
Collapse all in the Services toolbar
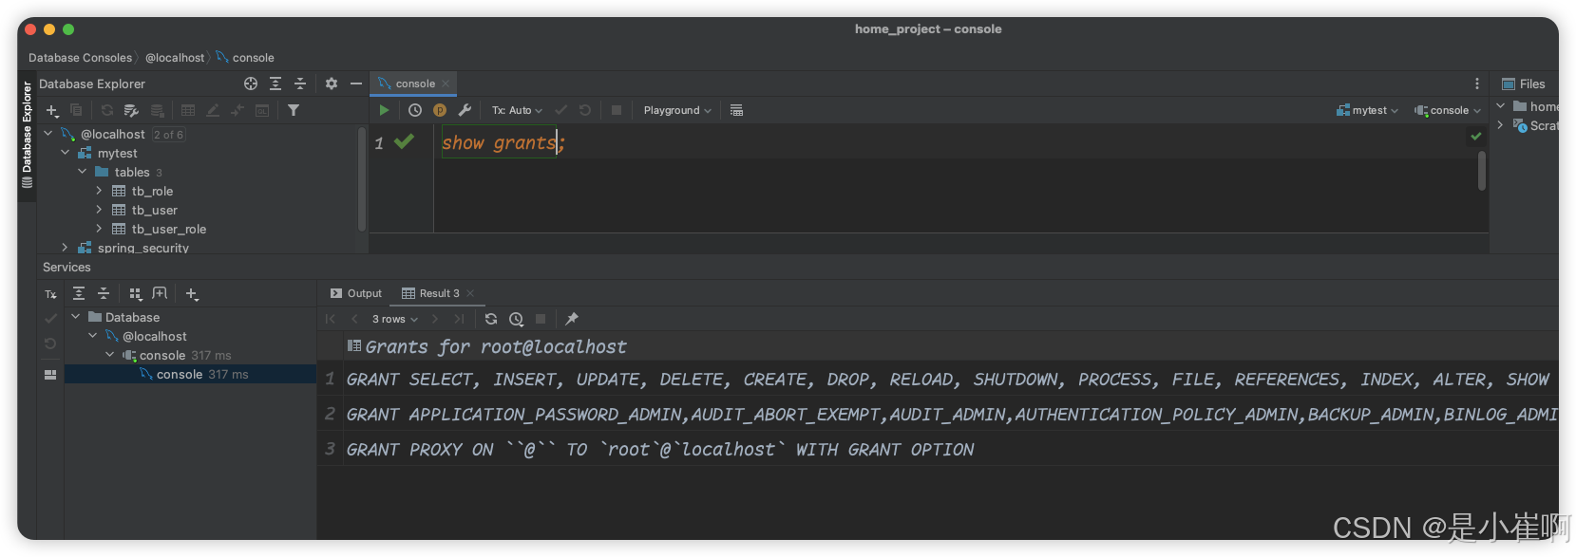click(104, 294)
